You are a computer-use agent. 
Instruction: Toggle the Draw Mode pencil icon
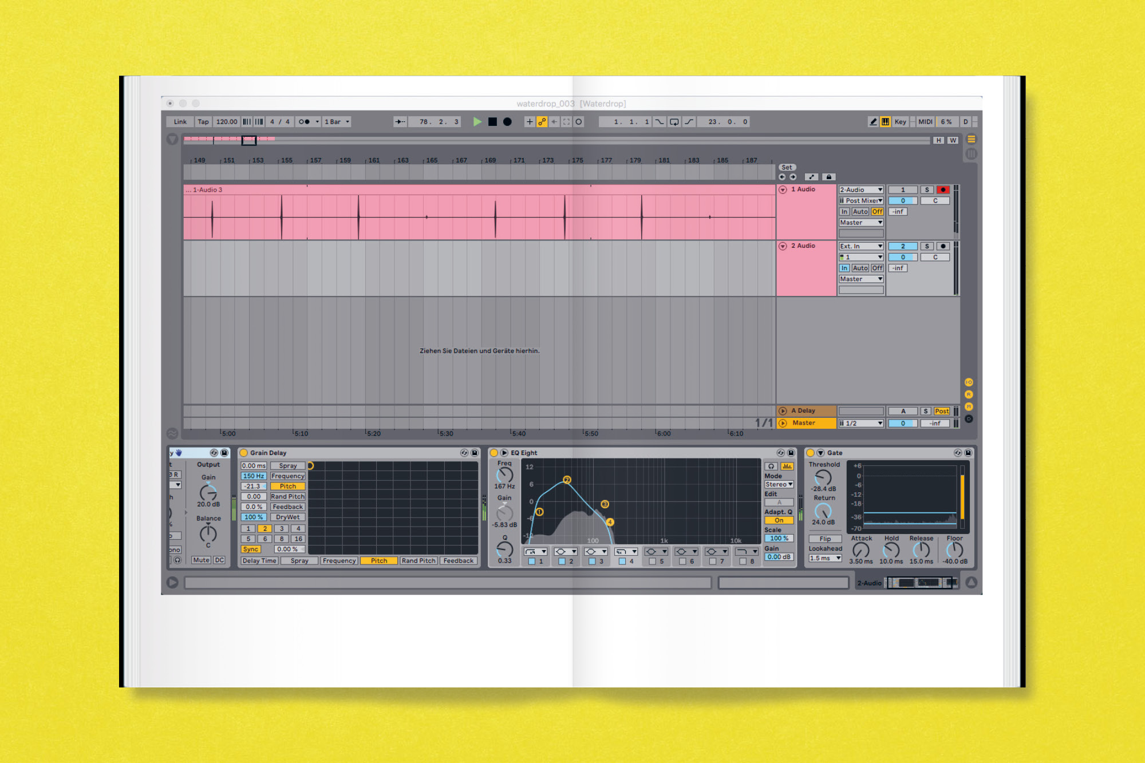(x=872, y=121)
